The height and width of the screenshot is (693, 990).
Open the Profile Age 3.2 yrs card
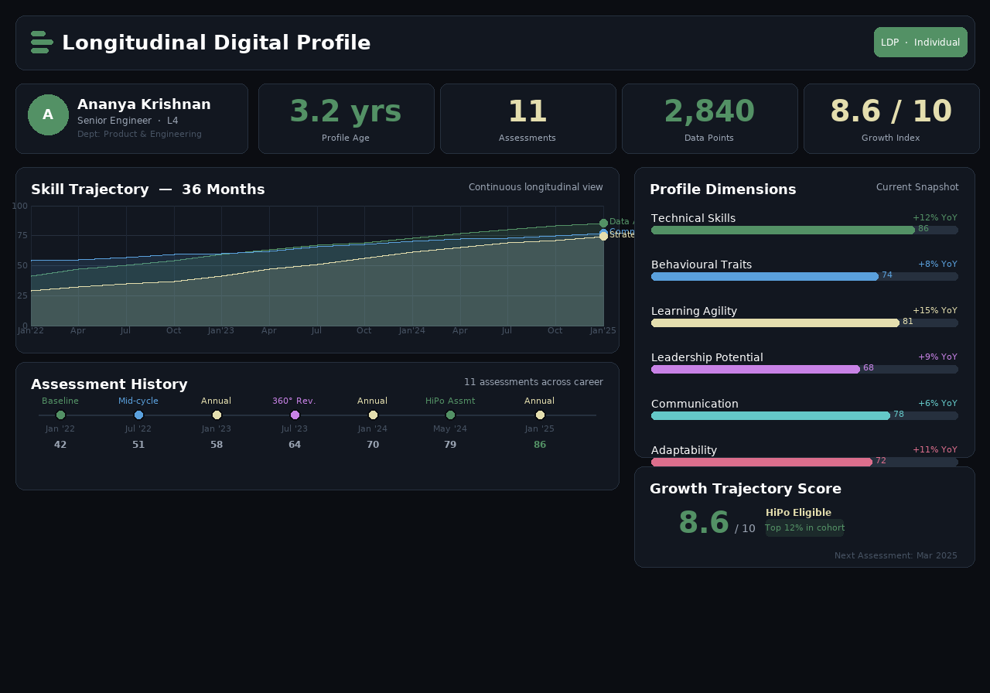tap(346, 119)
